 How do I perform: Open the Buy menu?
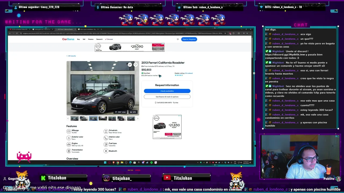(x=78, y=39)
